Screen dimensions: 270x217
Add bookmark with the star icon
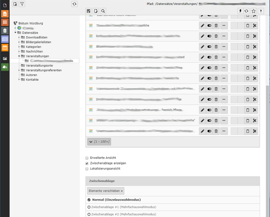click(254, 11)
